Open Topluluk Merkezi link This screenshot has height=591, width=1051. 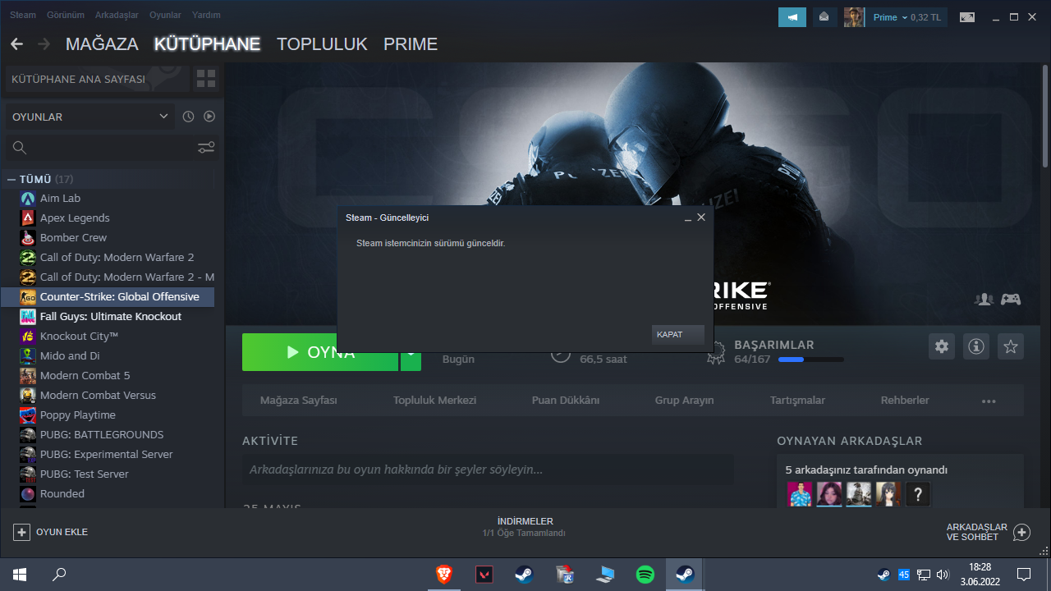[x=434, y=401]
